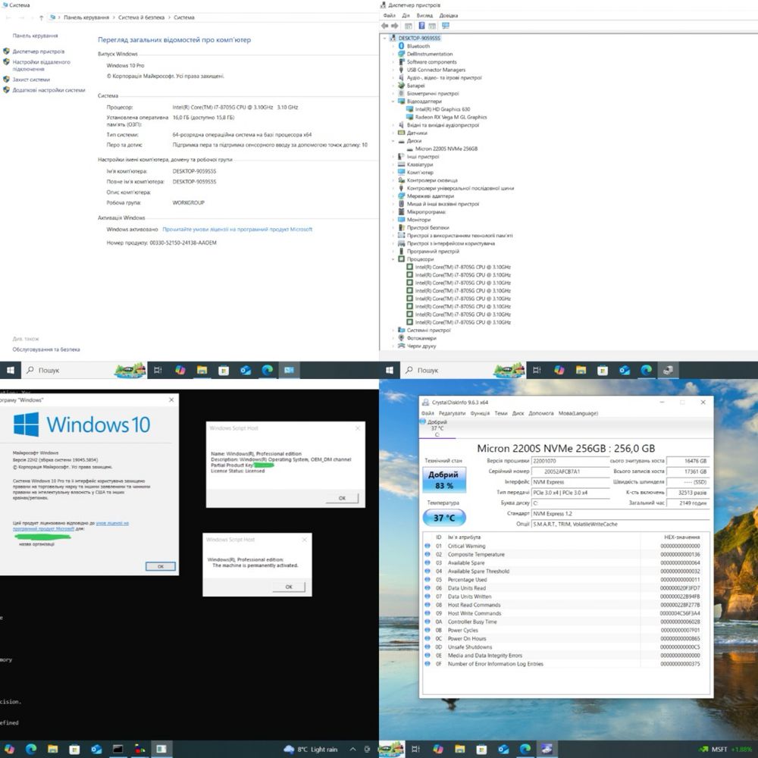Screen dimensions: 758x758
Task: Open the Вигляд menu in Device Manager
Action: click(424, 15)
